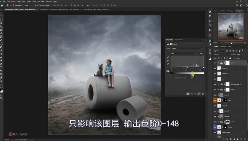Toggle the adjustment visibility eye in Properties
248x141 pixels.
coord(199,94)
